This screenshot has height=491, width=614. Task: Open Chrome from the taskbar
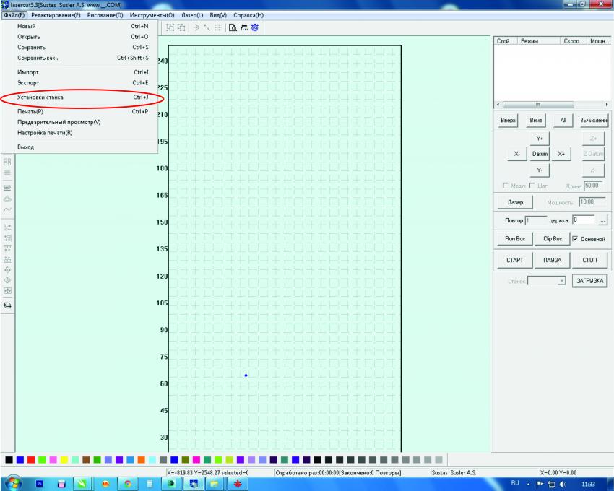pyautogui.click(x=128, y=482)
